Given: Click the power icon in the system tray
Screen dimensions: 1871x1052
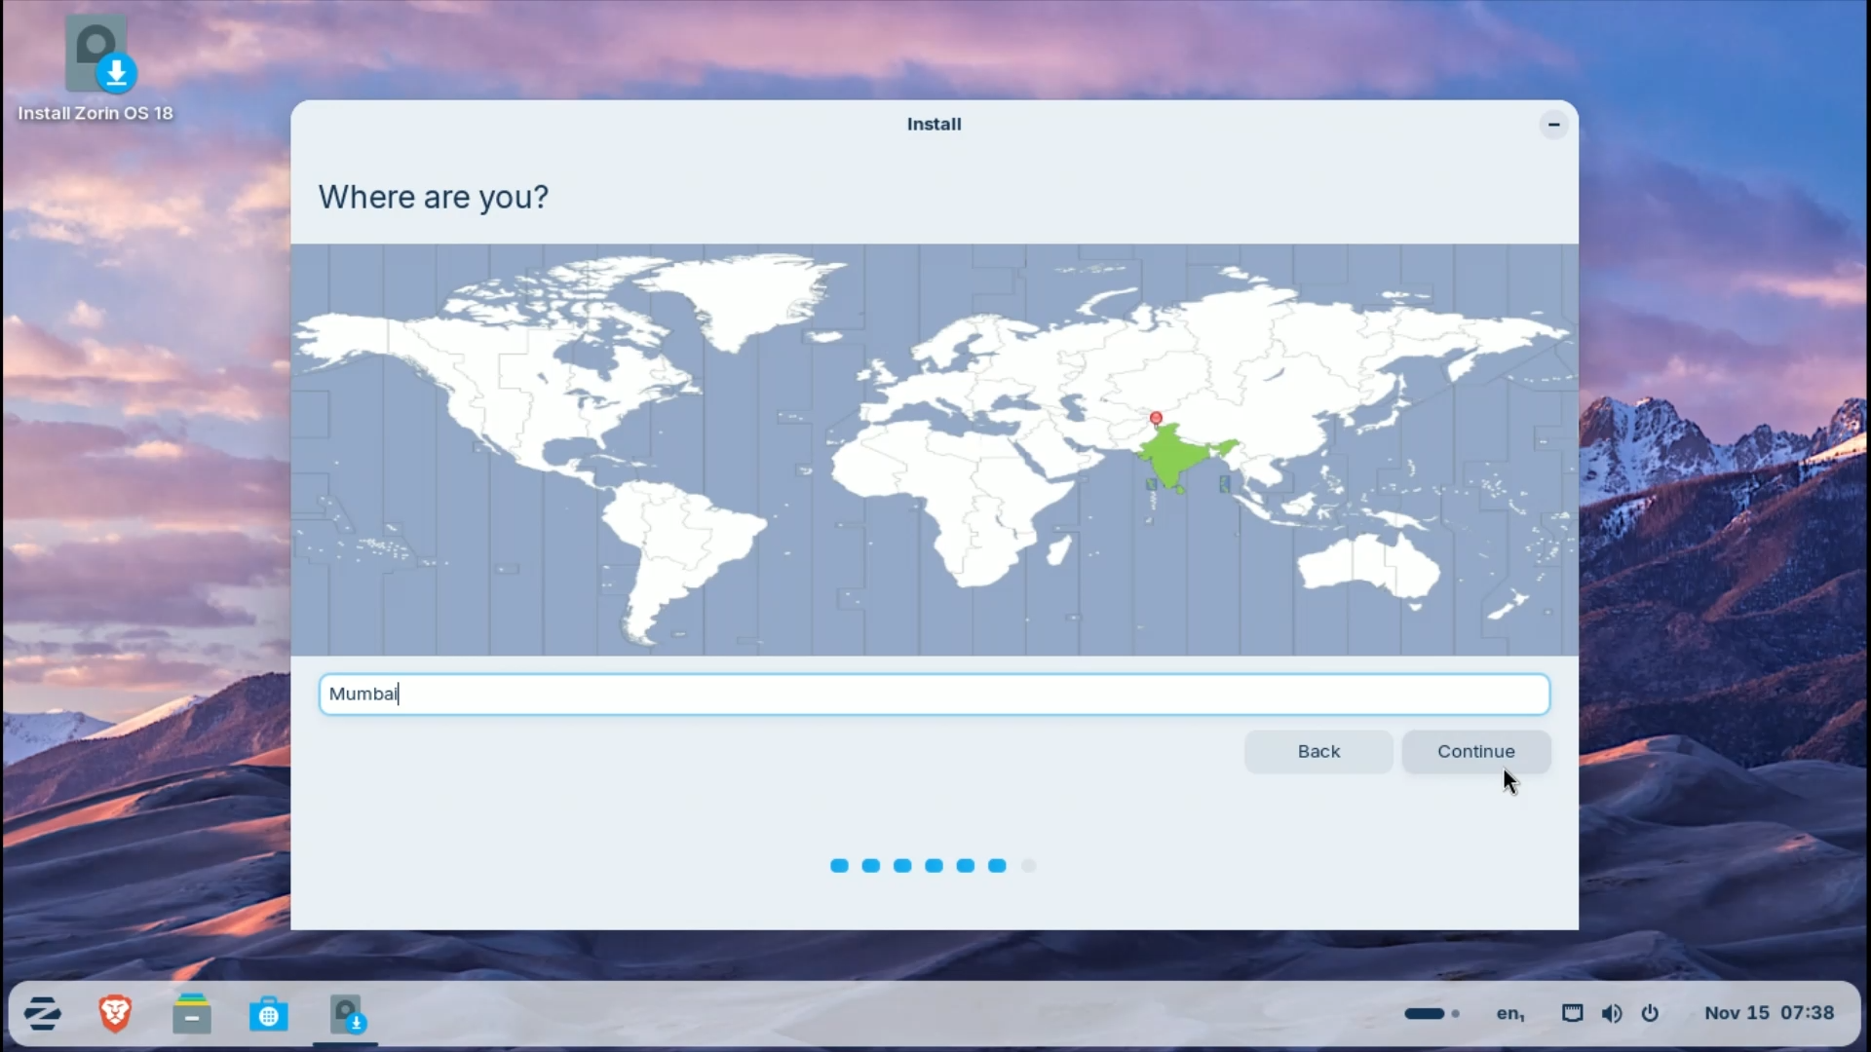Looking at the screenshot, I should point(1651,1013).
